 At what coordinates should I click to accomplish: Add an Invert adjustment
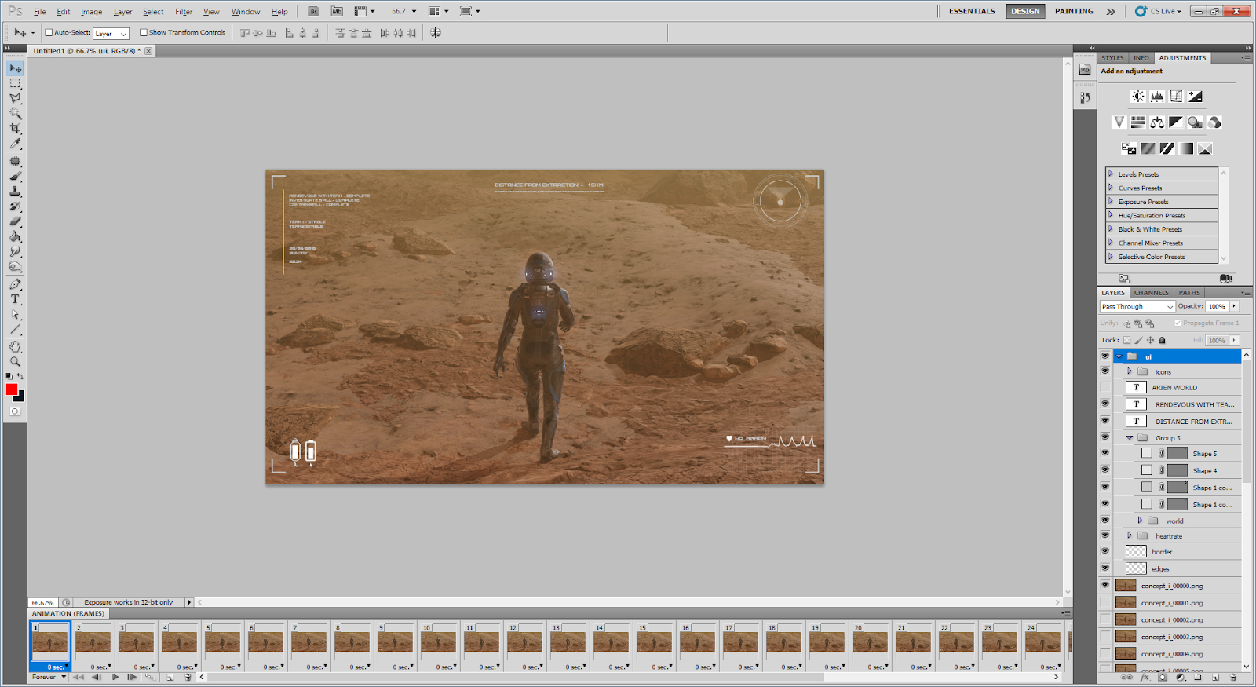coord(1129,148)
